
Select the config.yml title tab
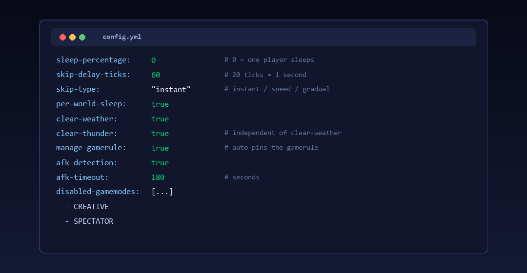click(122, 37)
